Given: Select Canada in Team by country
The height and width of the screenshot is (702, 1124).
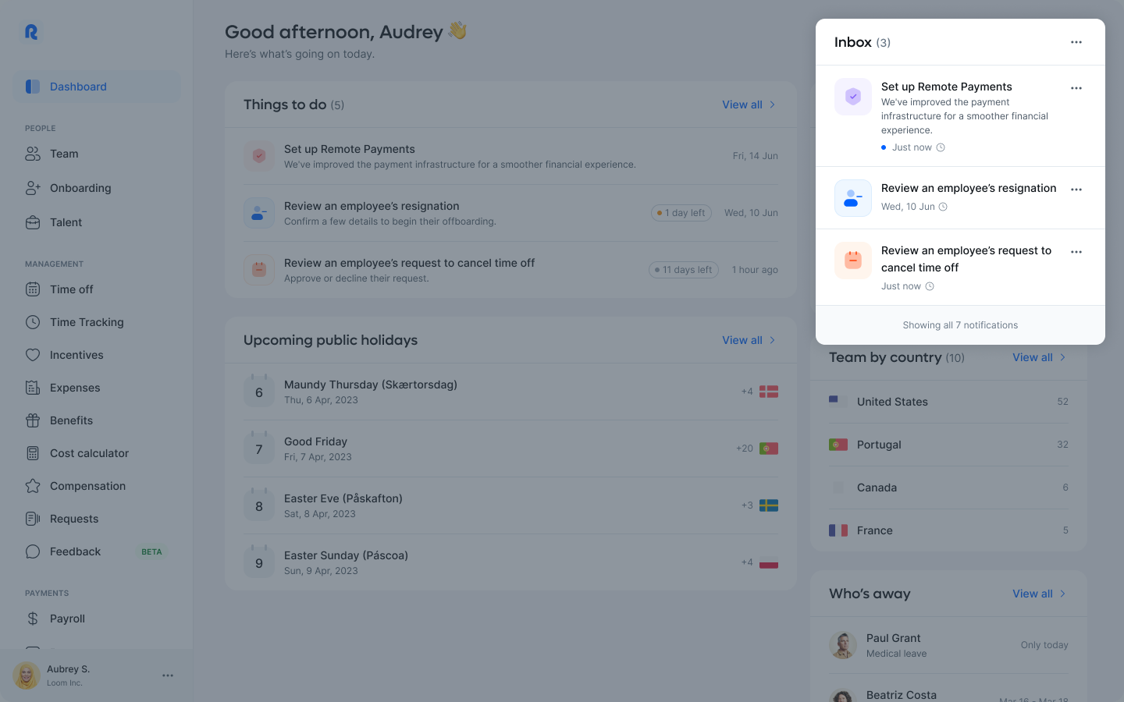Looking at the screenshot, I should 948,487.
